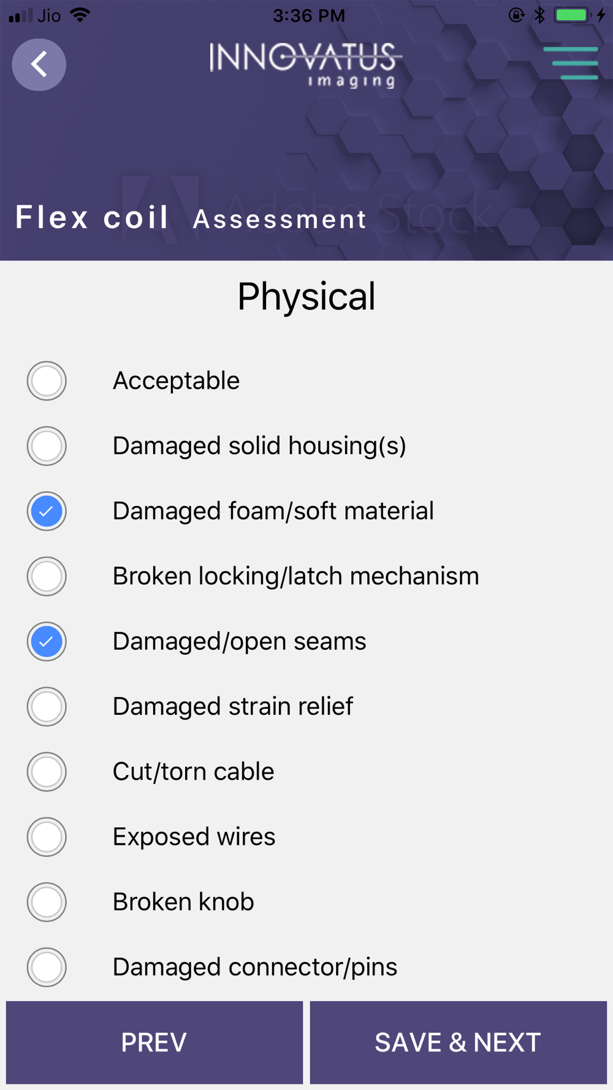Enable the Exposed wires option

(47, 837)
